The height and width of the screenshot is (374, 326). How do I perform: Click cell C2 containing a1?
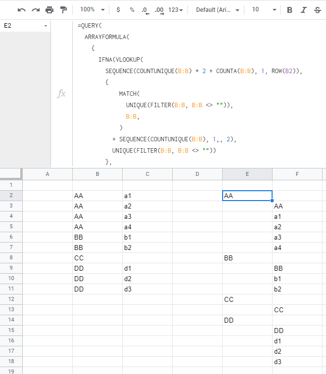pos(147,196)
